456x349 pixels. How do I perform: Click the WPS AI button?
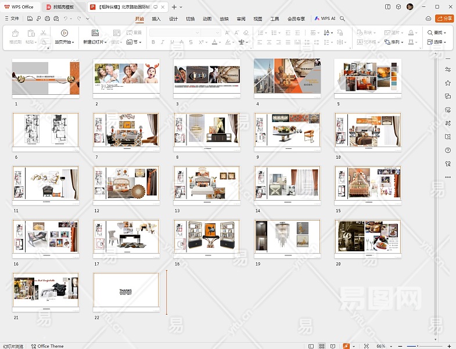tap(325, 19)
